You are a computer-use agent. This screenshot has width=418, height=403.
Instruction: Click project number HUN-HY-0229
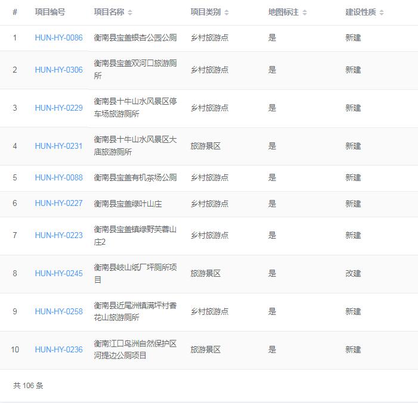point(58,108)
